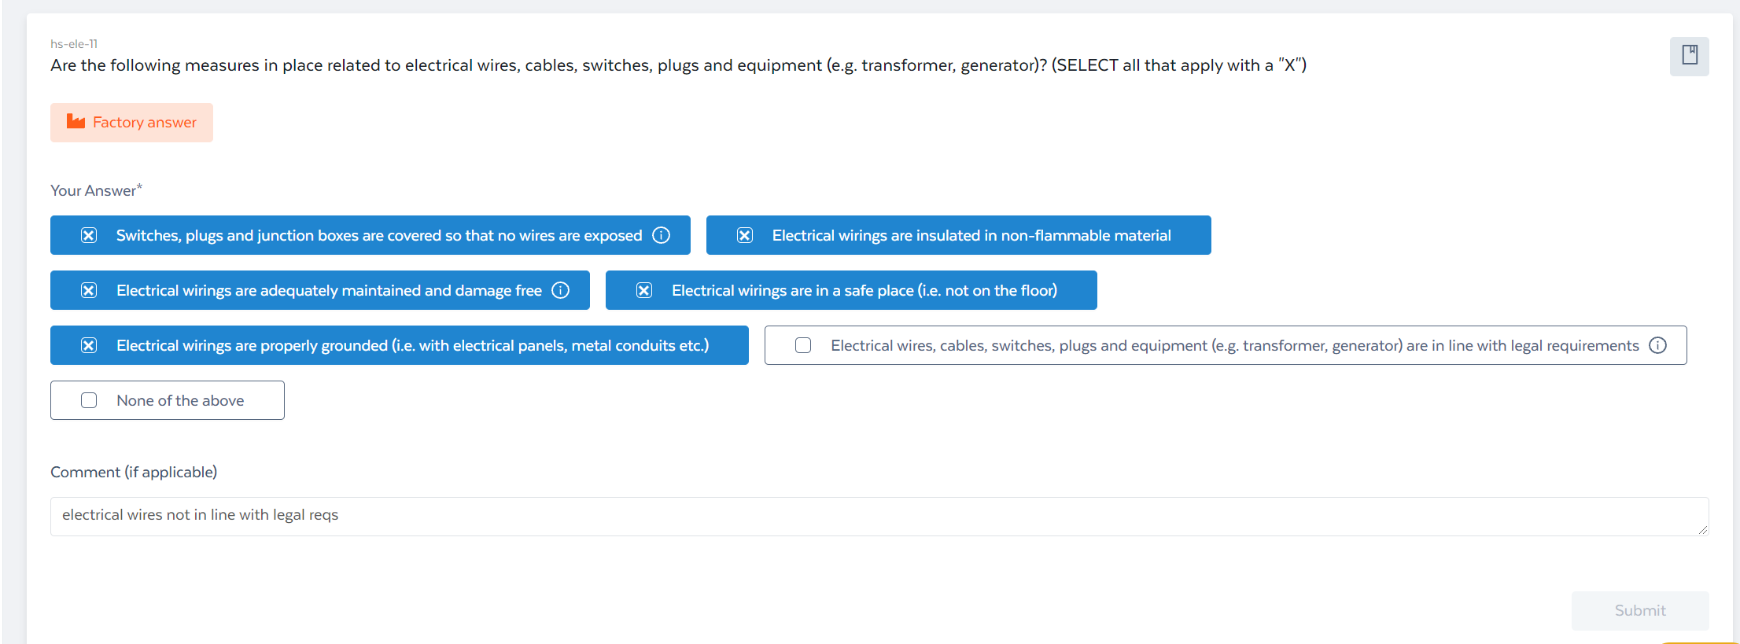
Task: Check the None of the above box
Action: 89,400
